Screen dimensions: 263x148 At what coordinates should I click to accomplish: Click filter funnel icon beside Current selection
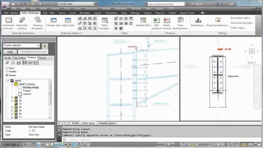pyautogui.click(x=44, y=46)
